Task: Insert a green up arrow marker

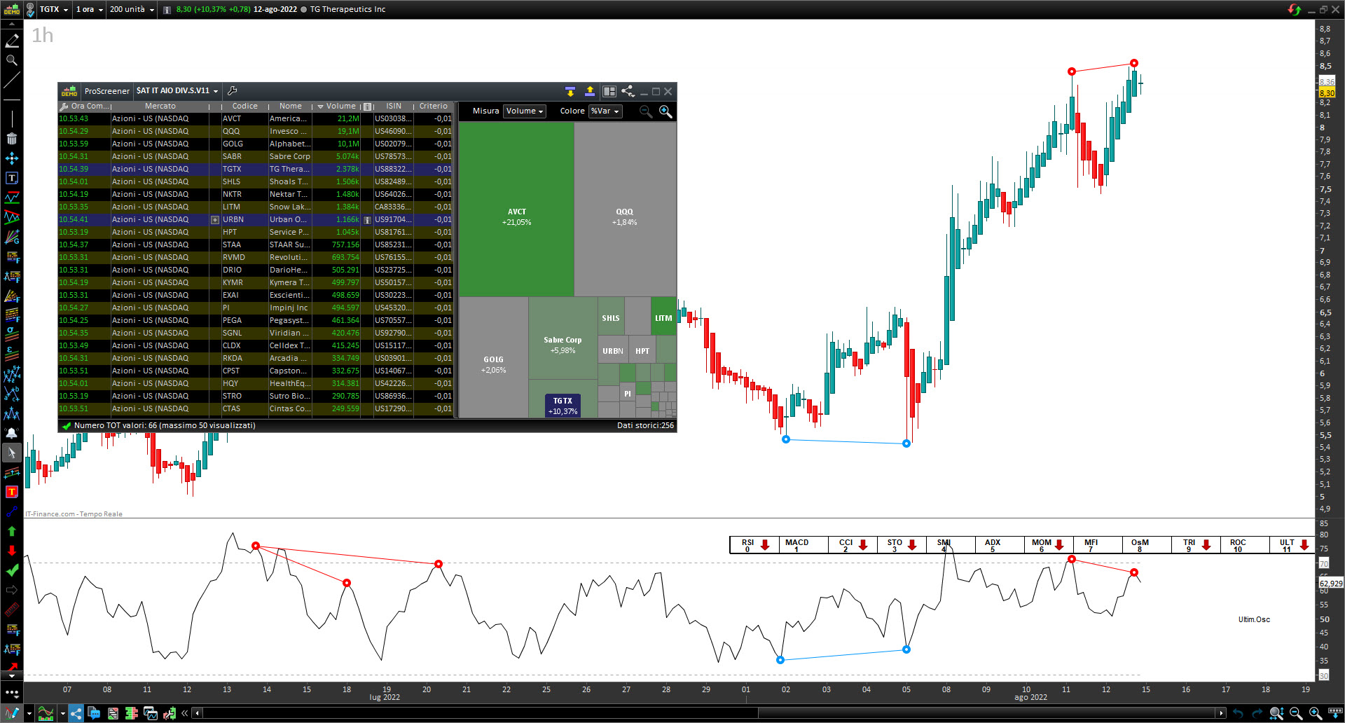Action: [12, 531]
